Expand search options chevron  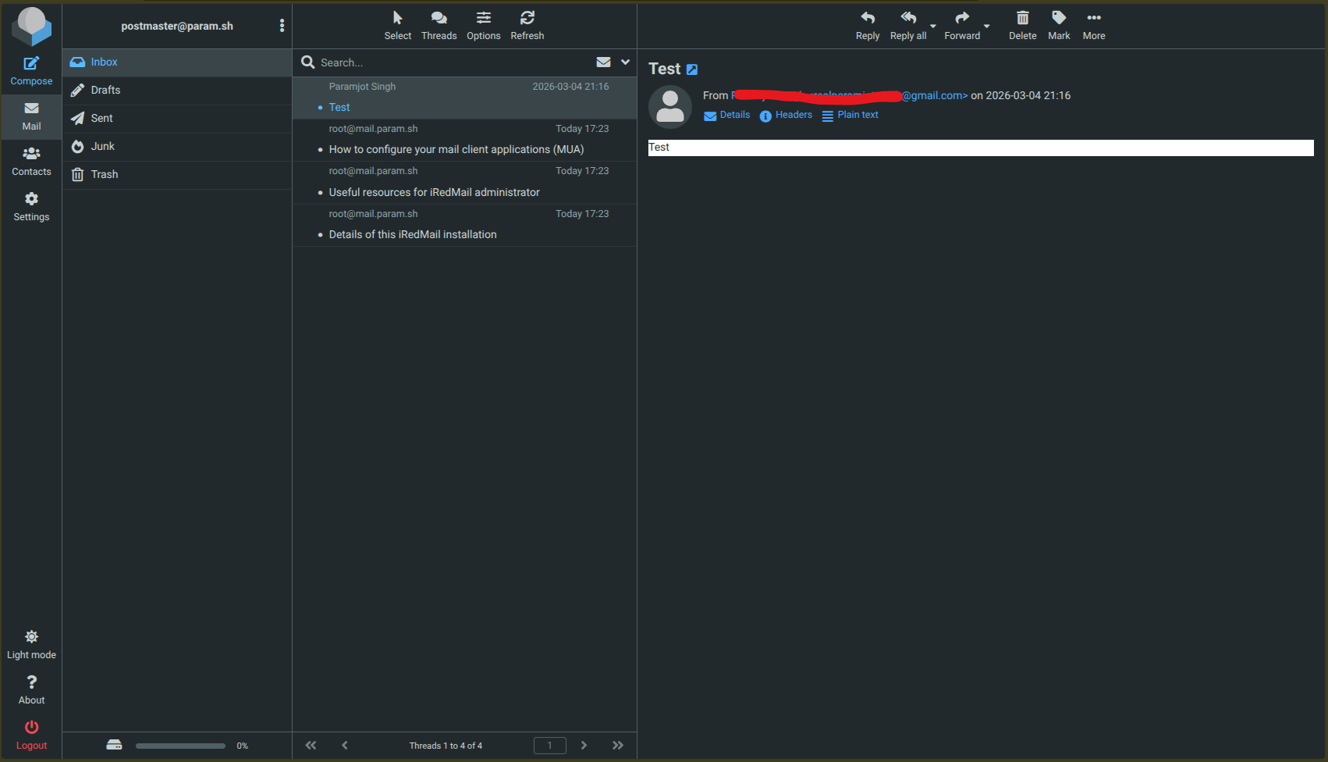(x=625, y=62)
